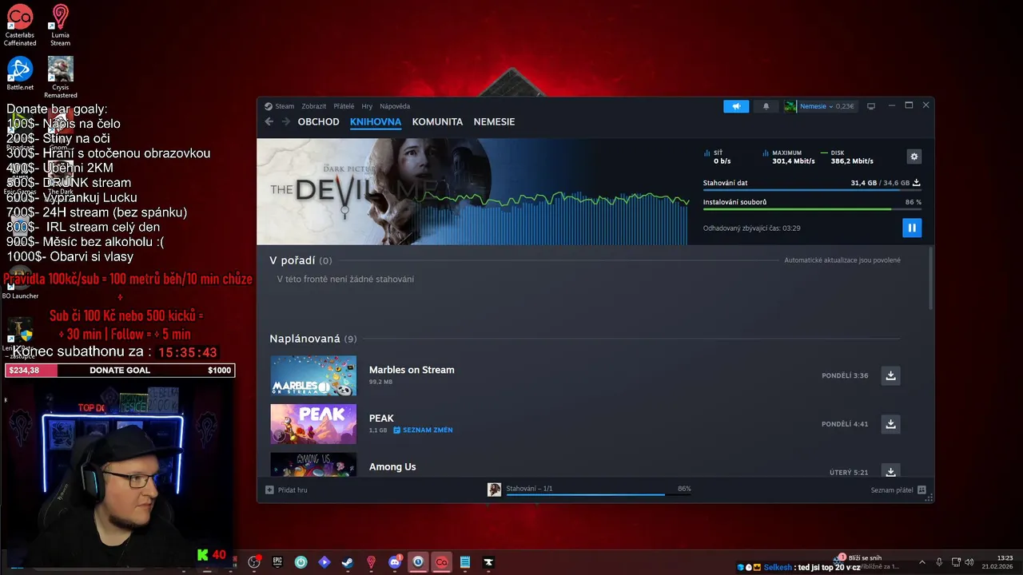Image resolution: width=1023 pixels, height=575 pixels.
Task: Show hidden system tray icons chevron
Action: (x=921, y=562)
